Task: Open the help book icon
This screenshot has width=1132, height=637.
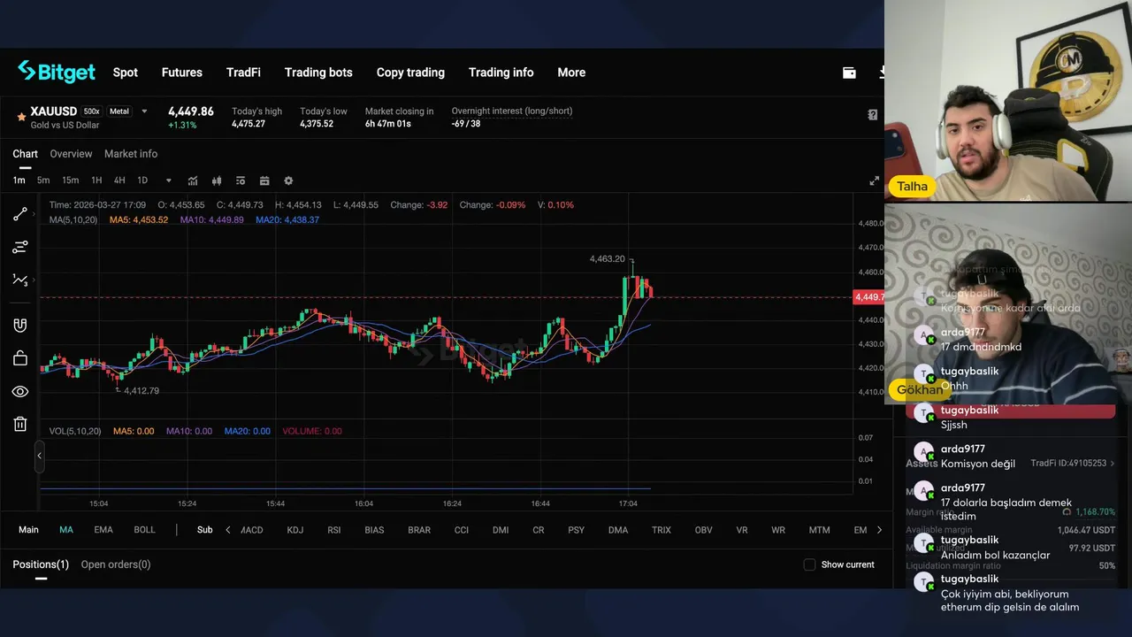Action: 873,114
